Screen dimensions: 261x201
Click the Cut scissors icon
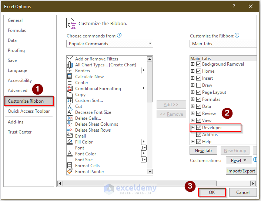[x=69, y=106]
